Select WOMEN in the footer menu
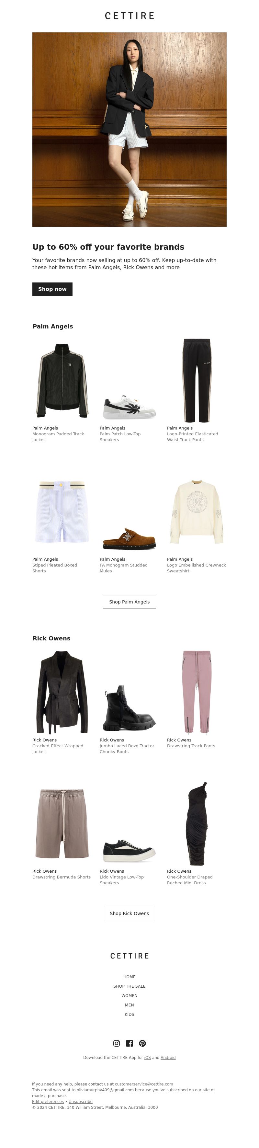The width and height of the screenshot is (259, 1148). 129,995
